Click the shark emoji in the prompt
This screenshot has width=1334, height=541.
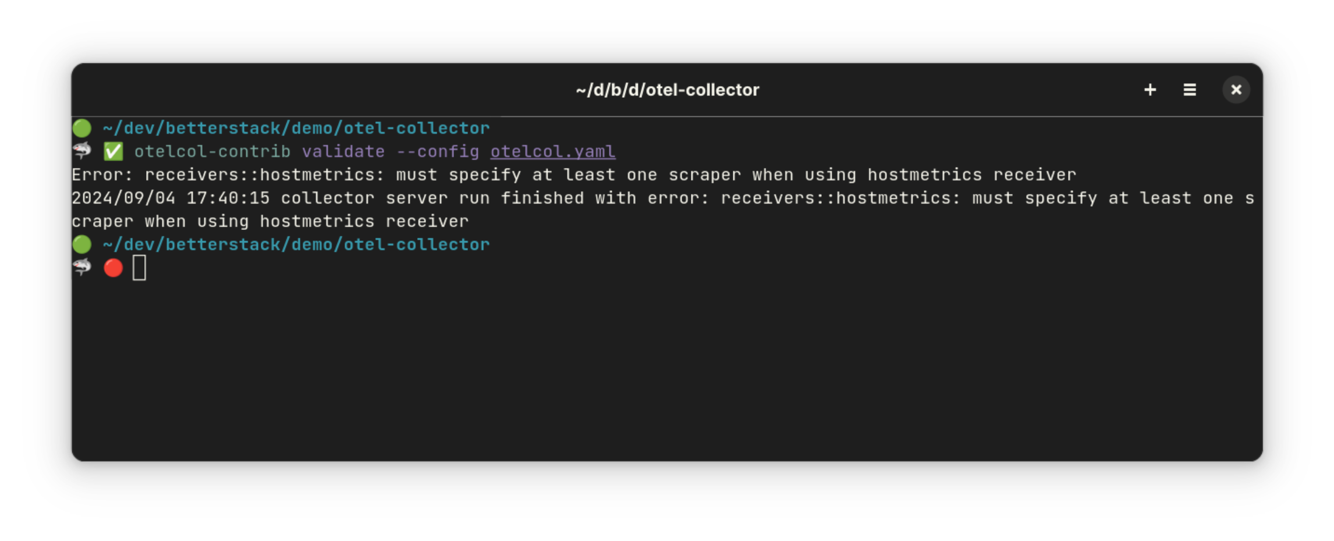pos(81,151)
